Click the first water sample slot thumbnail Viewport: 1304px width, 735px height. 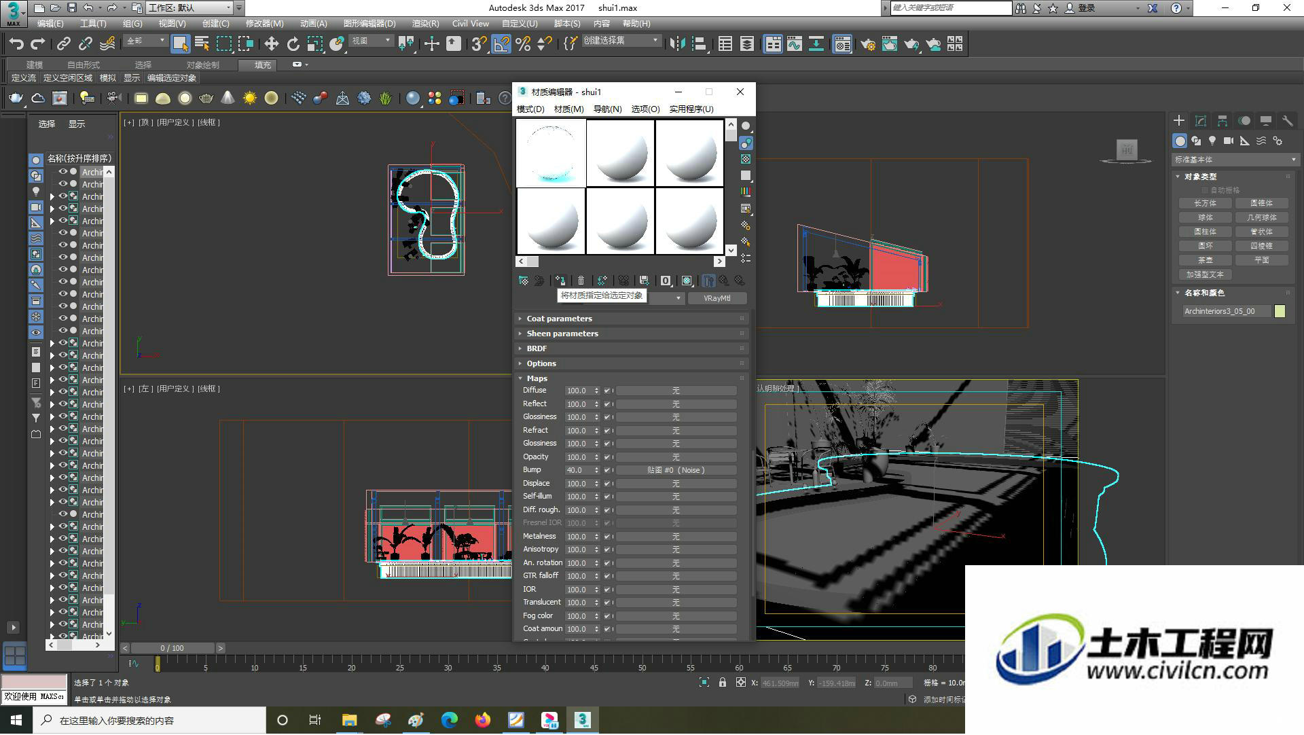pyautogui.click(x=551, y=153)
